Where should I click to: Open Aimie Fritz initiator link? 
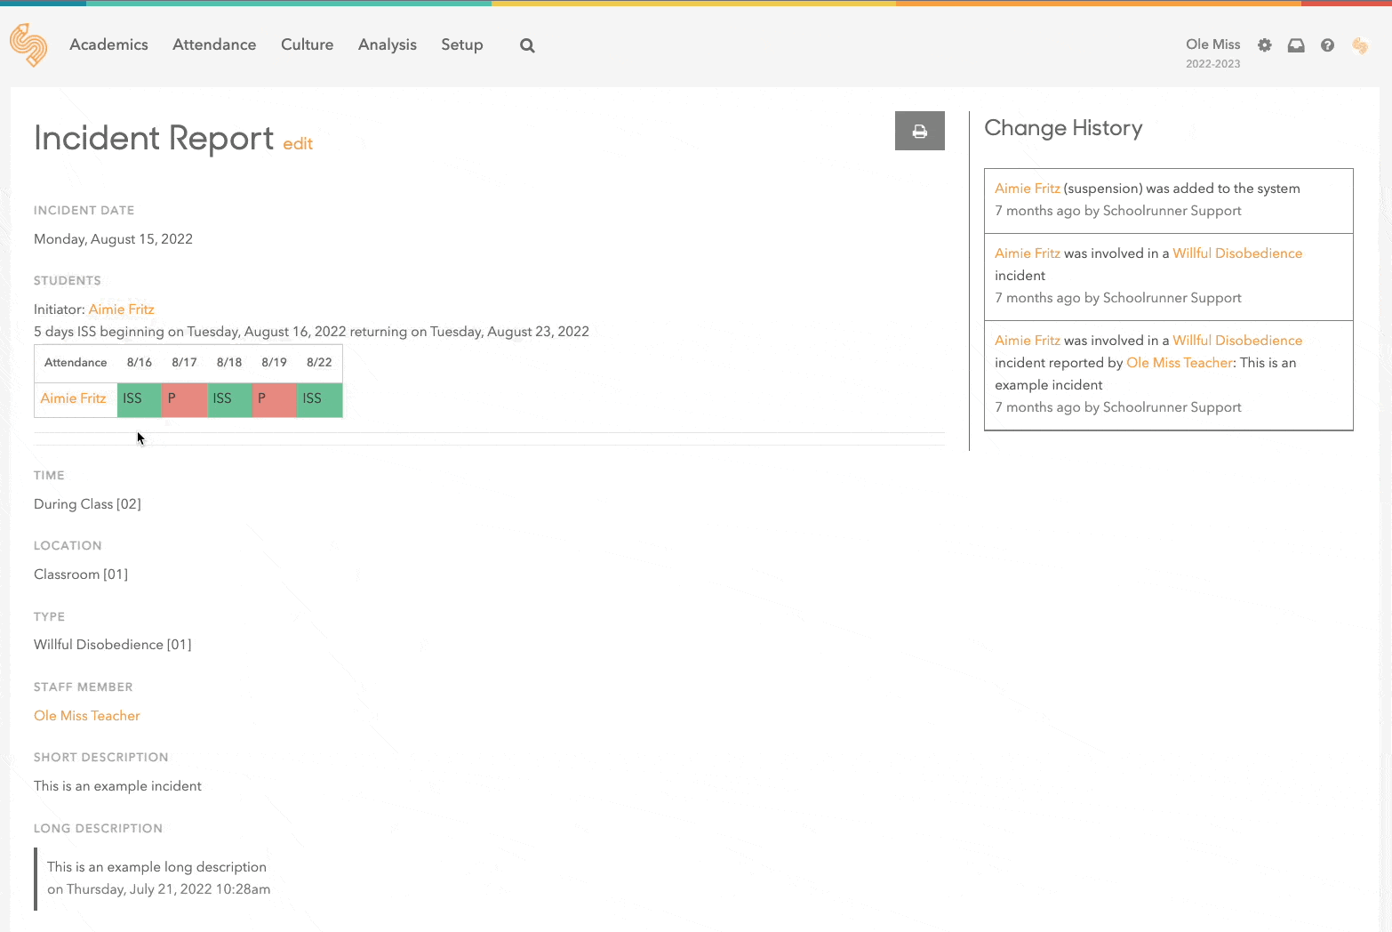point(122,309)
